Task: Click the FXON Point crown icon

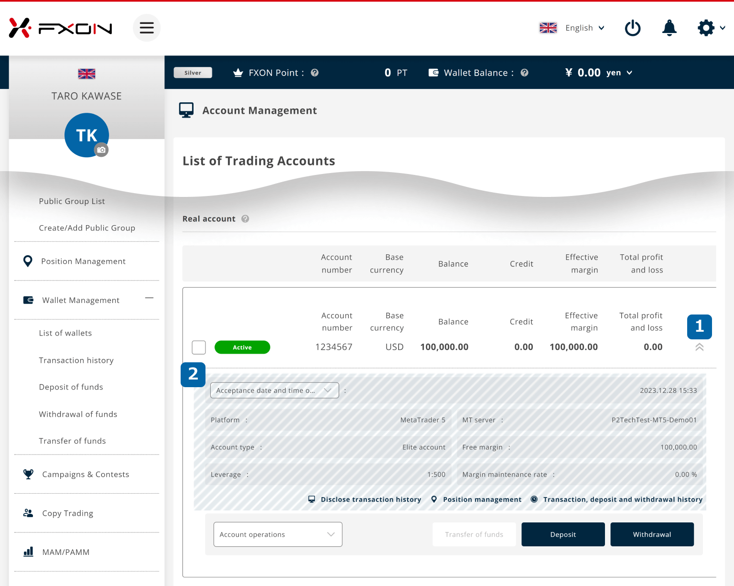Action: click(x=238, y=73)
